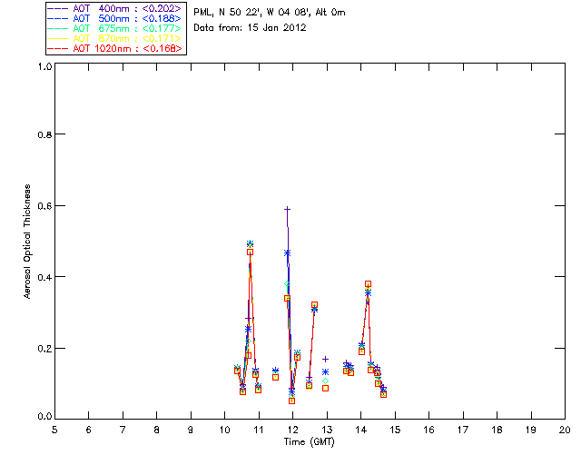The width and height of the screenshot is (581, 465).
Task: Click the red square marker at 13h
Action: [x=325, y=388]
